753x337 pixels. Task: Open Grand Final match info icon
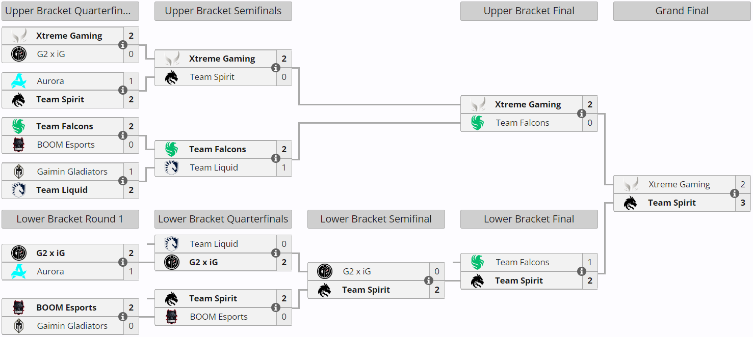pyautogui.click(x=735, y=193)
